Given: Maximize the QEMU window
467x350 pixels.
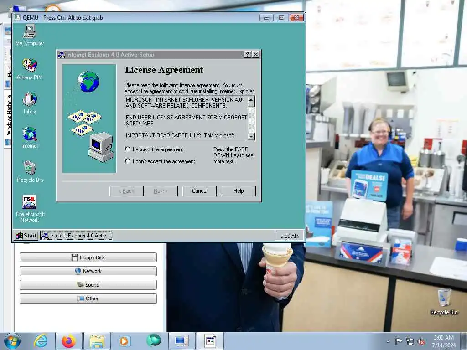Looking at the screenshot, I should click(x=281, y=18).
